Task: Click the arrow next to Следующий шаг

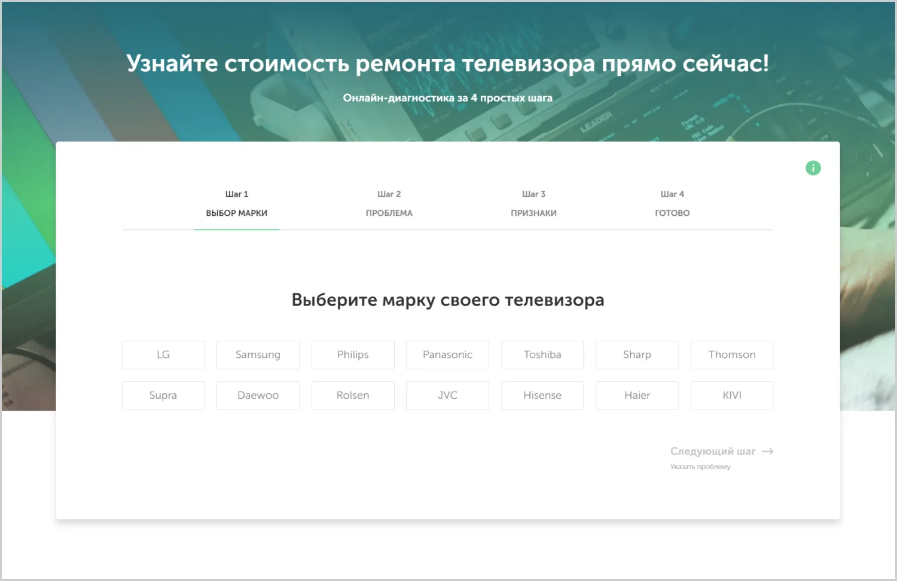Action: (x=767, y=451)
